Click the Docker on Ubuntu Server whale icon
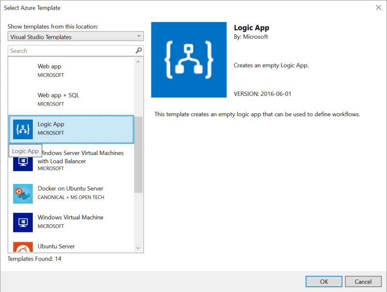 point(23,194)
